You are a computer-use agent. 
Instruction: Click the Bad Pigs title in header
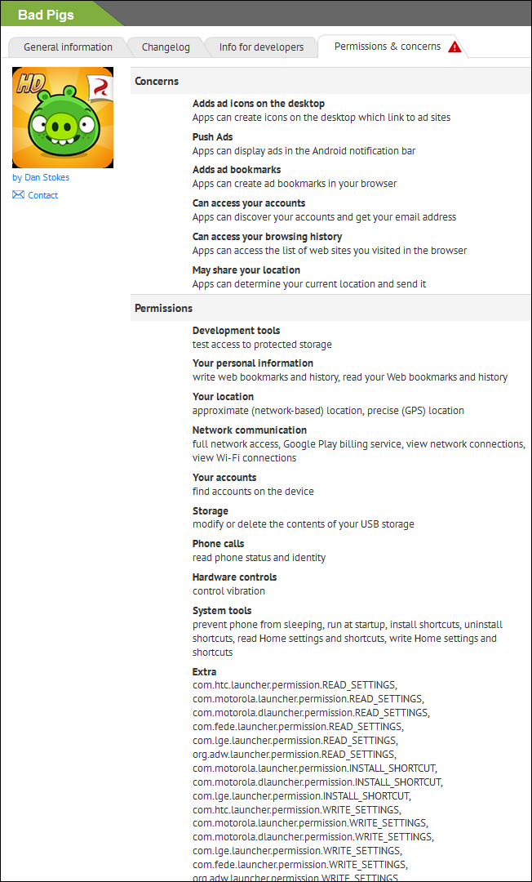point(48,14)
